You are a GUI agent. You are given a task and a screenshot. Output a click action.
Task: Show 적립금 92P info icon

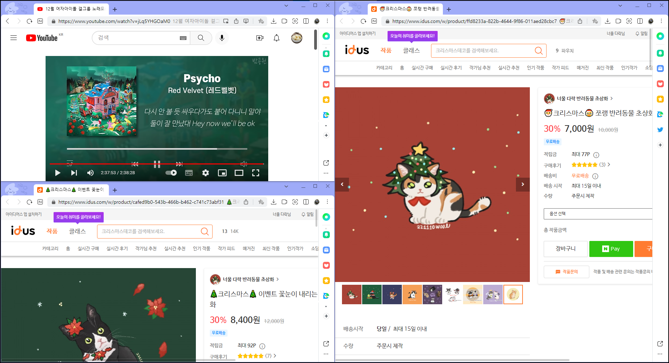pyautogui.click(x=262, y=346)
